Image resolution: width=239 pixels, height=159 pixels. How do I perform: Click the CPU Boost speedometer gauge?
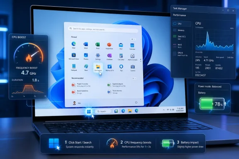pyautogui.click(x=29, y=53)
